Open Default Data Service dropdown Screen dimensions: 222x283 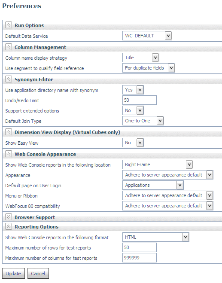(x=147, y=36)
